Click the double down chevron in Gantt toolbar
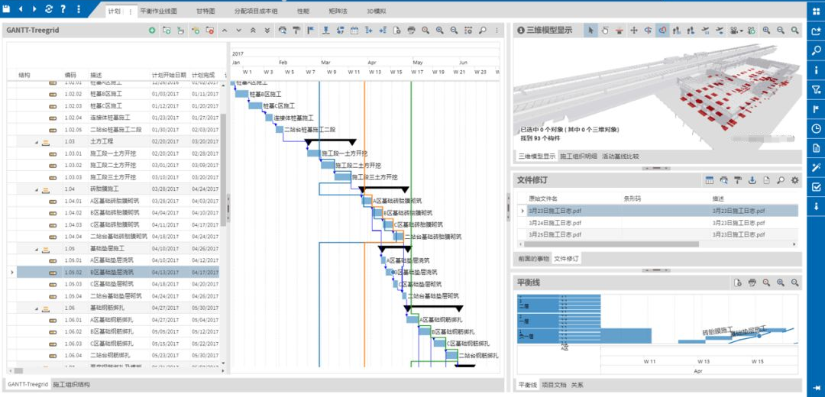This screenshot has width=825, height=397. [267, 31]
